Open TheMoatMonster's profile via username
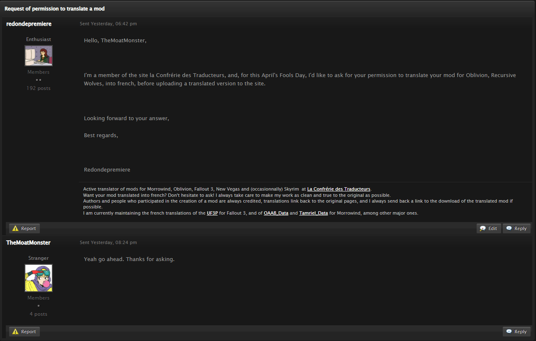Image resolution: width=536 pixels, height=341 pixels. [x=28, y=243]
